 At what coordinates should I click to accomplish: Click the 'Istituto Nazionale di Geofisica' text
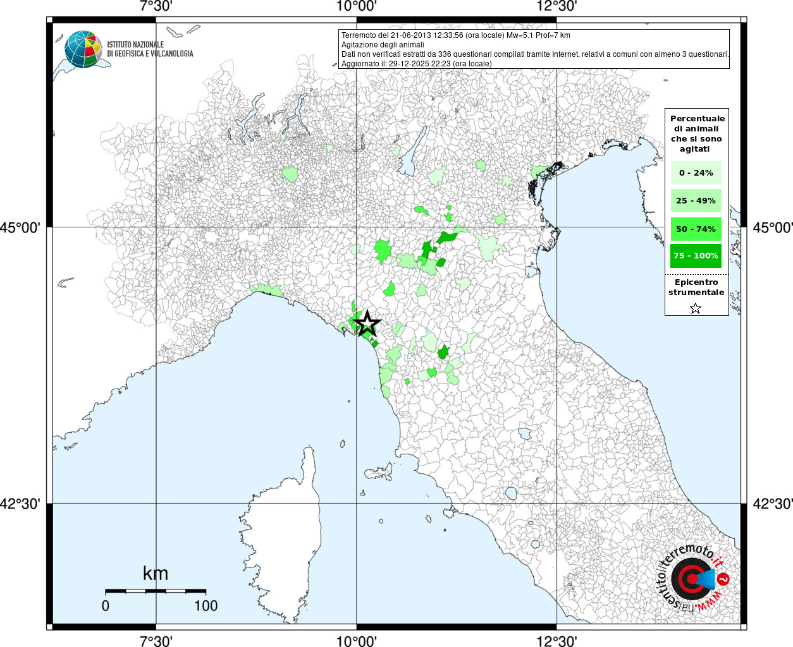[150, 49]
